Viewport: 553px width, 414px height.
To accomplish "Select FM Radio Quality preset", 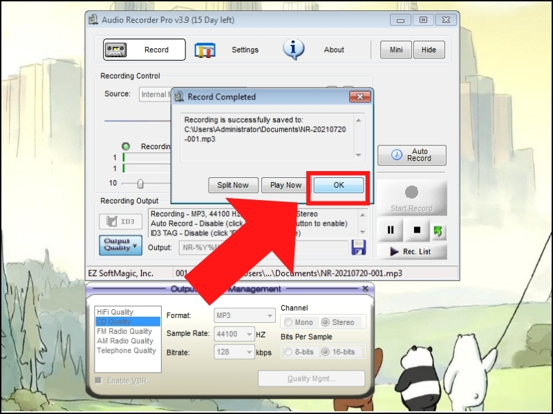I will click(124, 331).
